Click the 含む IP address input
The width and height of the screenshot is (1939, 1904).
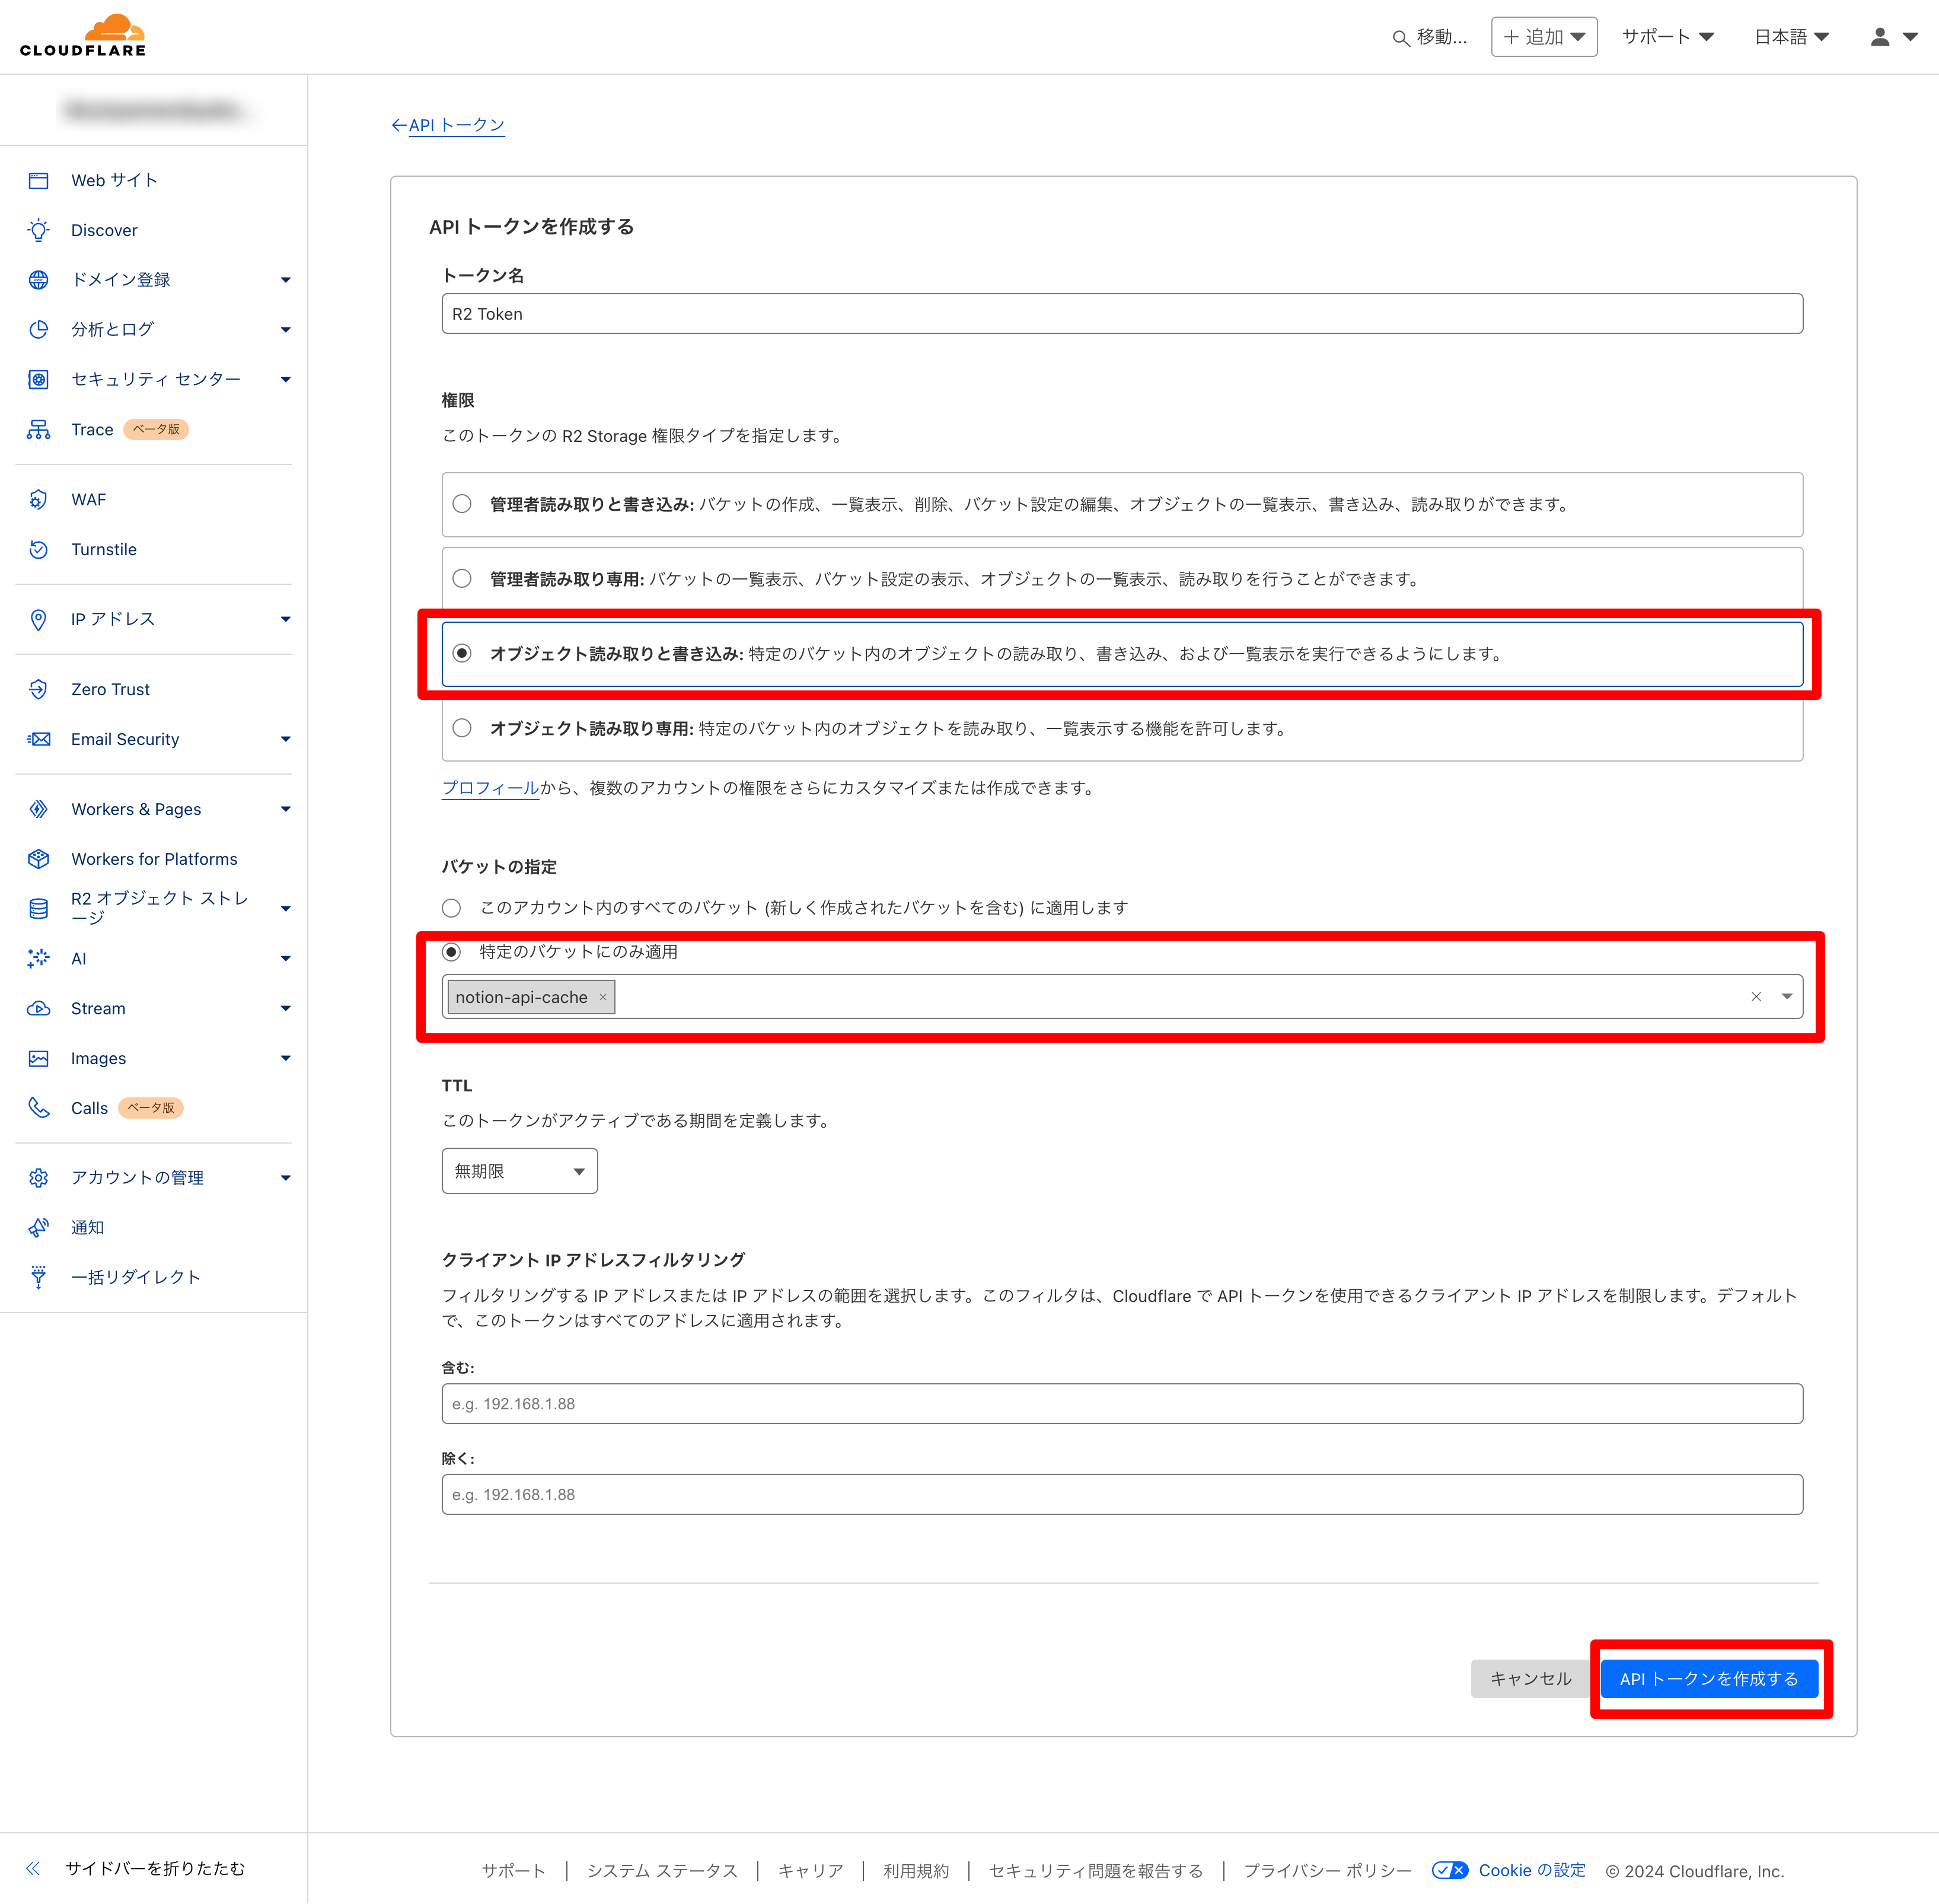click(1122, 1404)
